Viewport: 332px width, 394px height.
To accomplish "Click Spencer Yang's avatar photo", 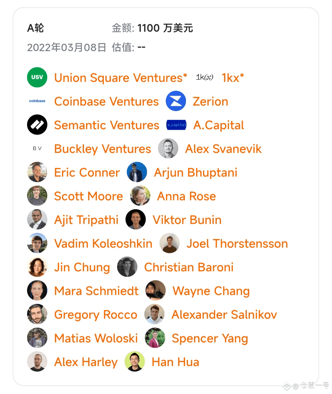I will [x=155, y=338].
